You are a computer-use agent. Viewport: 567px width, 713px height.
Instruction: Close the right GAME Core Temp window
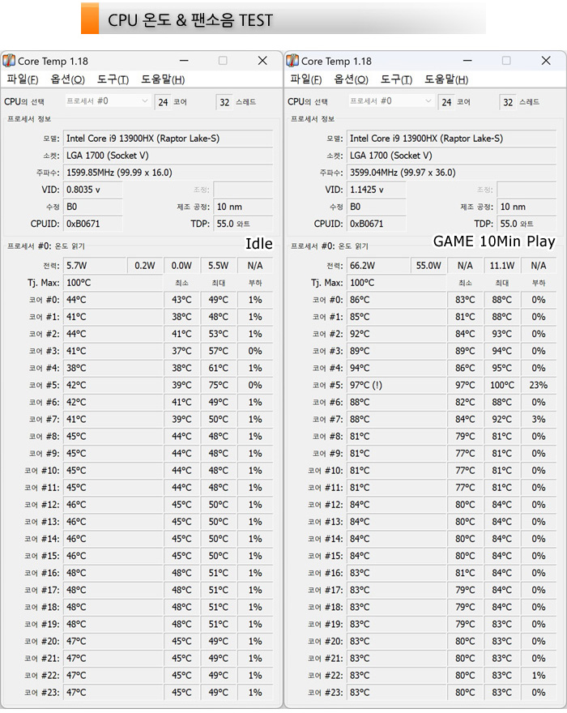[x=546, y=61]
